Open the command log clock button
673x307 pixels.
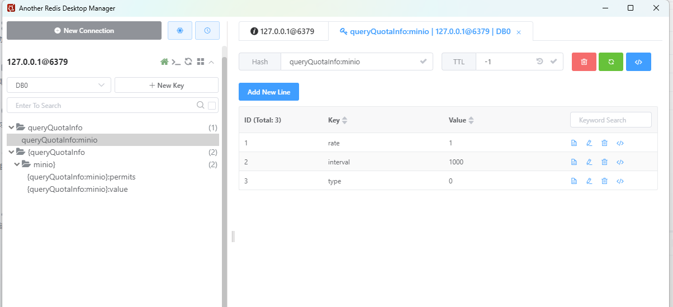coord(207,31)
